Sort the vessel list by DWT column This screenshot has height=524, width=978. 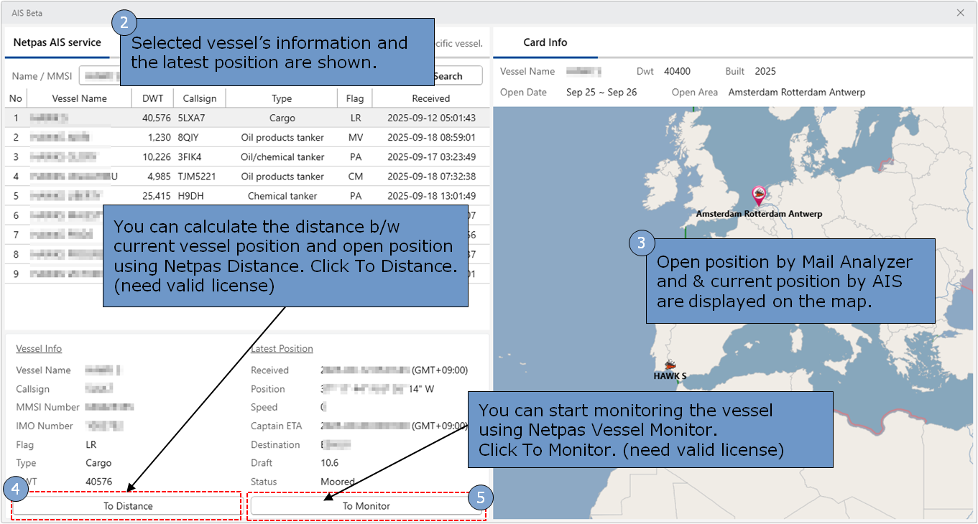152,98
